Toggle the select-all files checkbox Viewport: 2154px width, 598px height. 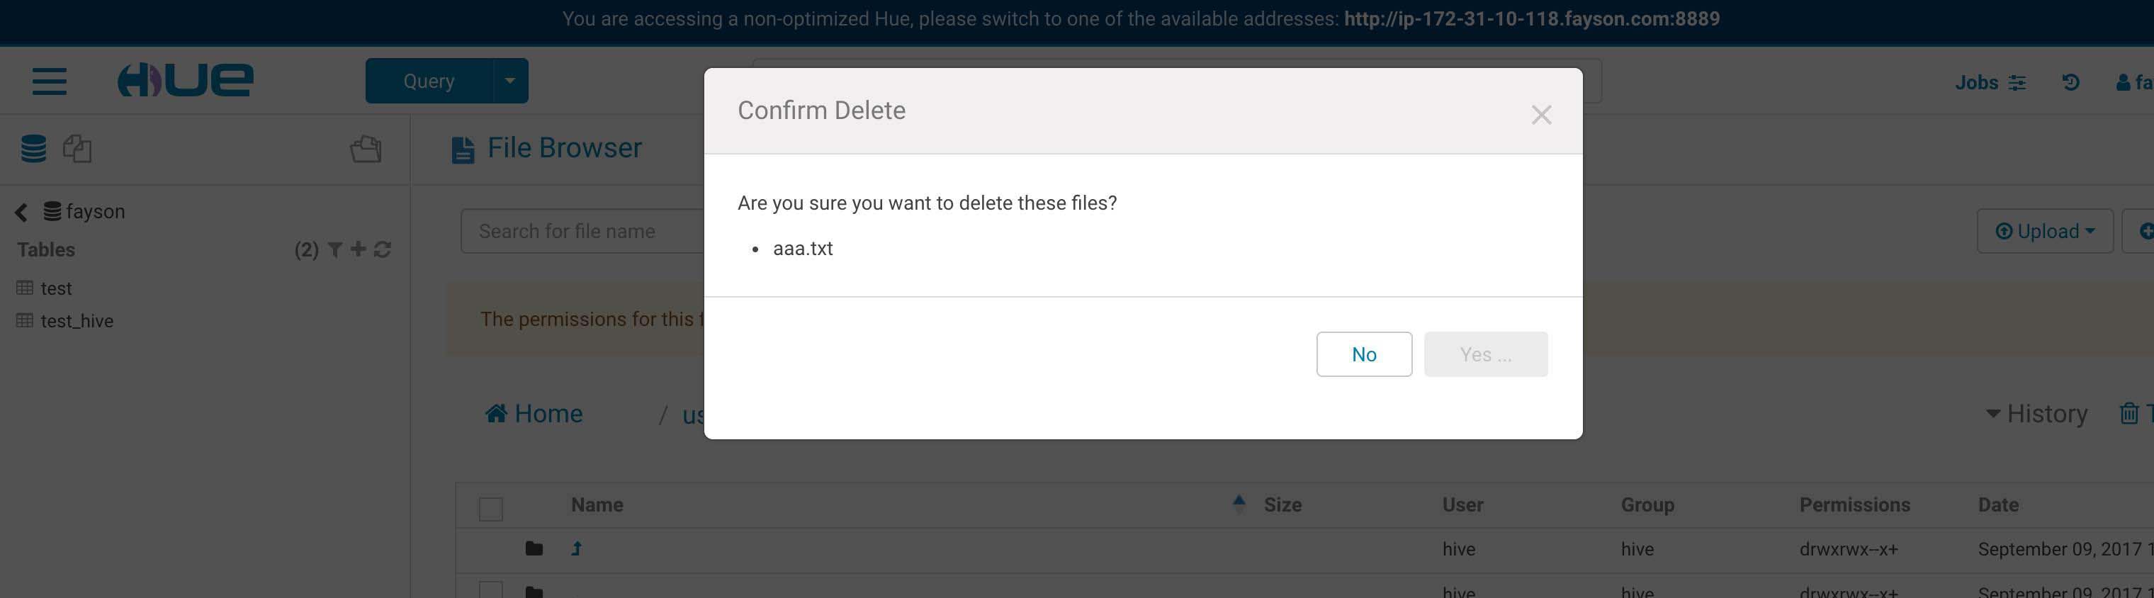tap(491, 509)
